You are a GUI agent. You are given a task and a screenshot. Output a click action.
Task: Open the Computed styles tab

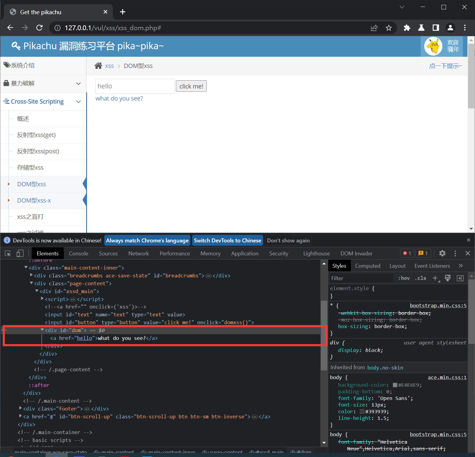click(x=367, y=266)
